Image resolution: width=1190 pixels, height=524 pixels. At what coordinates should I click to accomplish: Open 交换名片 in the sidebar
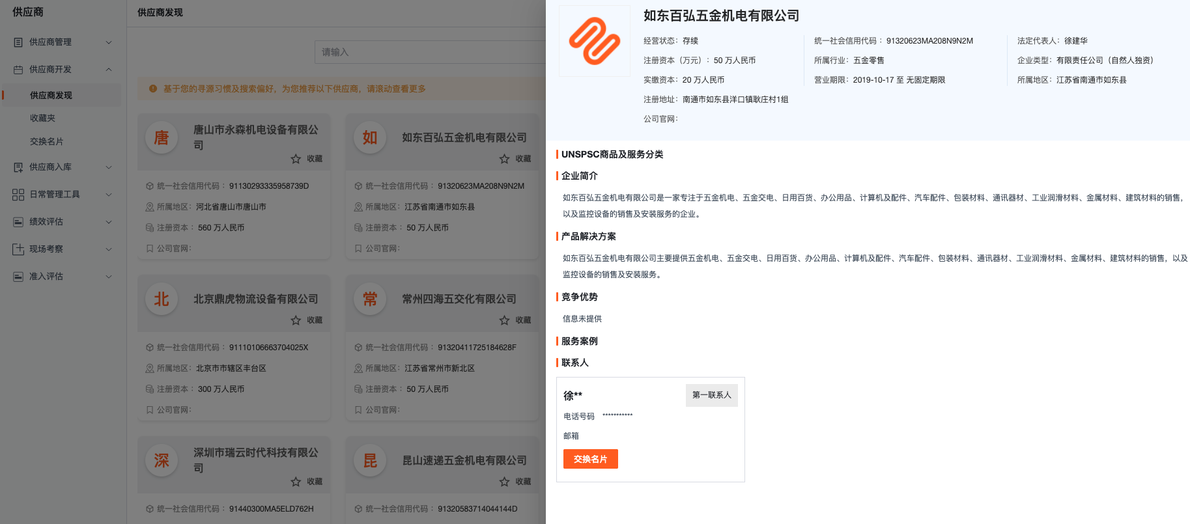click(47, 142)
